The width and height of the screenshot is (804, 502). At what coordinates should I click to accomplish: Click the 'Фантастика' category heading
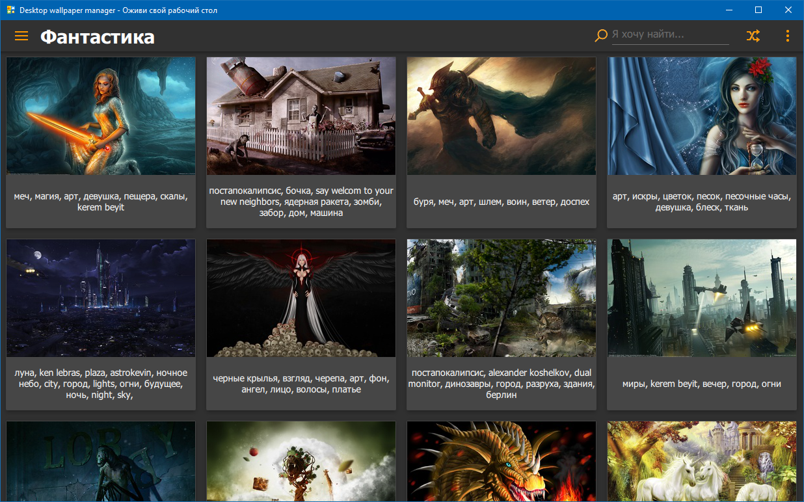click(x=98, y=37)
